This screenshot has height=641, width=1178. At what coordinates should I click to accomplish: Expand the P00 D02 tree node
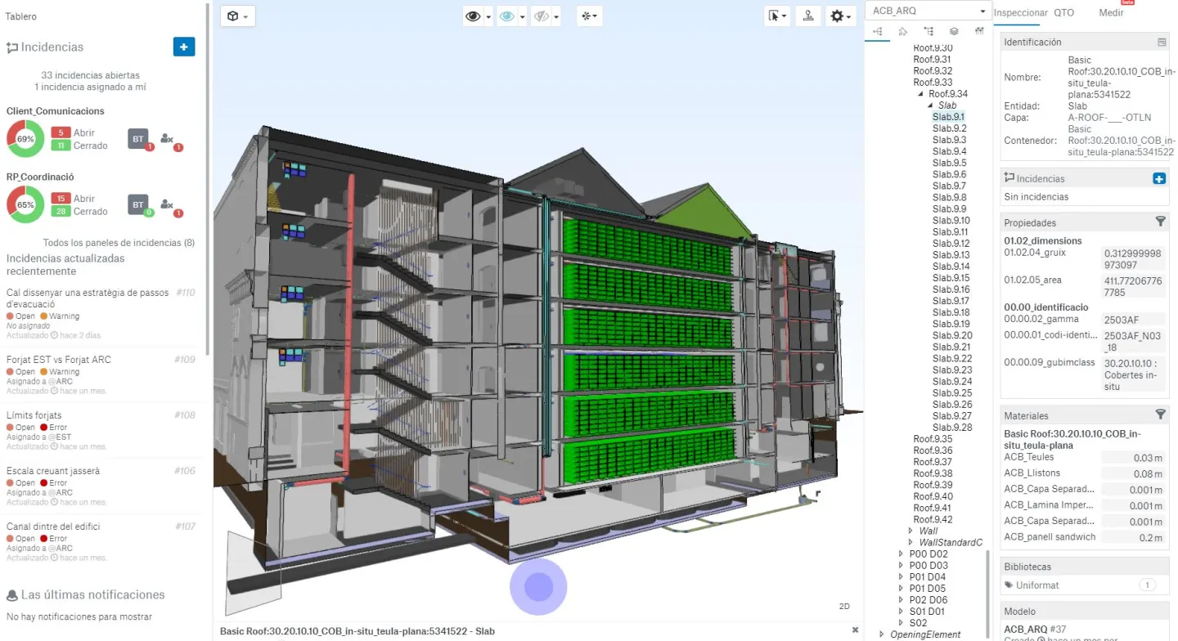(x=901, y=554)
